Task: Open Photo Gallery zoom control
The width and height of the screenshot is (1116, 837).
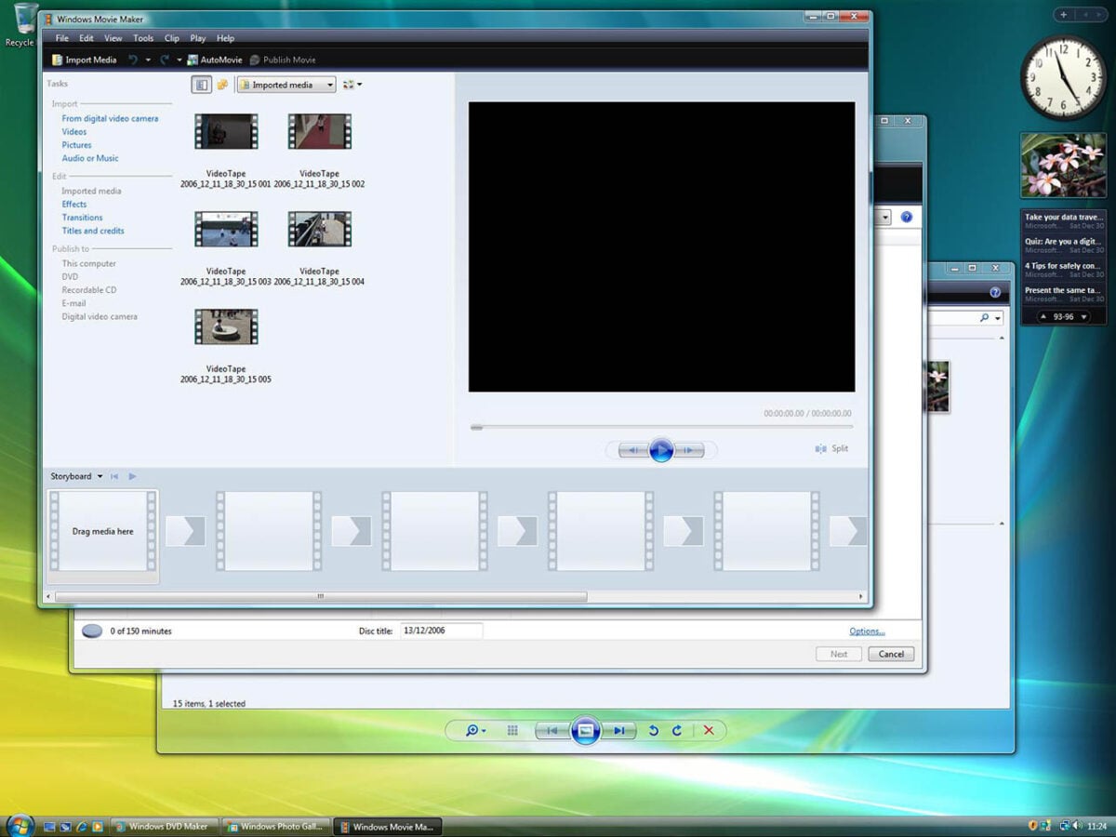Action: 475,731
